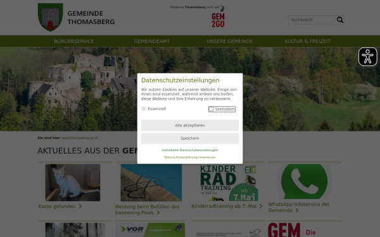
Task: Open the Kinder Rad Training poster image
Action: coord(229,183)
